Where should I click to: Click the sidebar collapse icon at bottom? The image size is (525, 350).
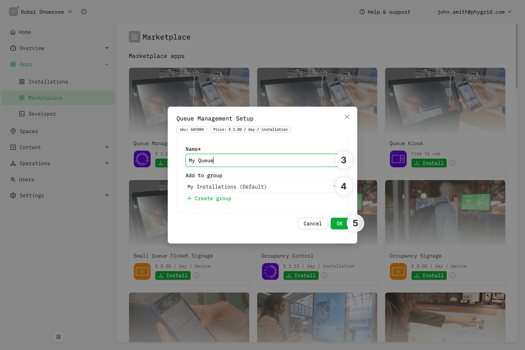[x=58, y=337]
